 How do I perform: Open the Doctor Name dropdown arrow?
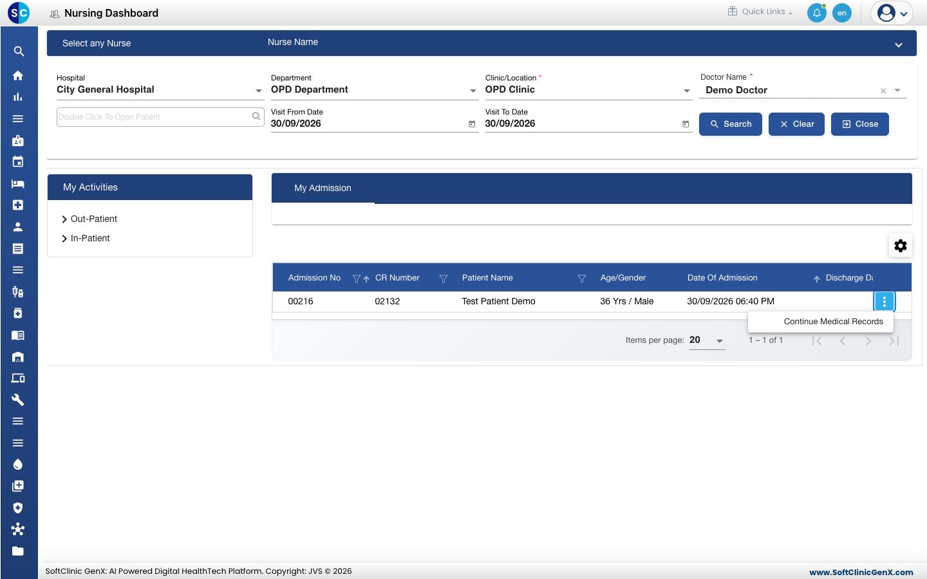pyautogui.click(x=897, y=91)
